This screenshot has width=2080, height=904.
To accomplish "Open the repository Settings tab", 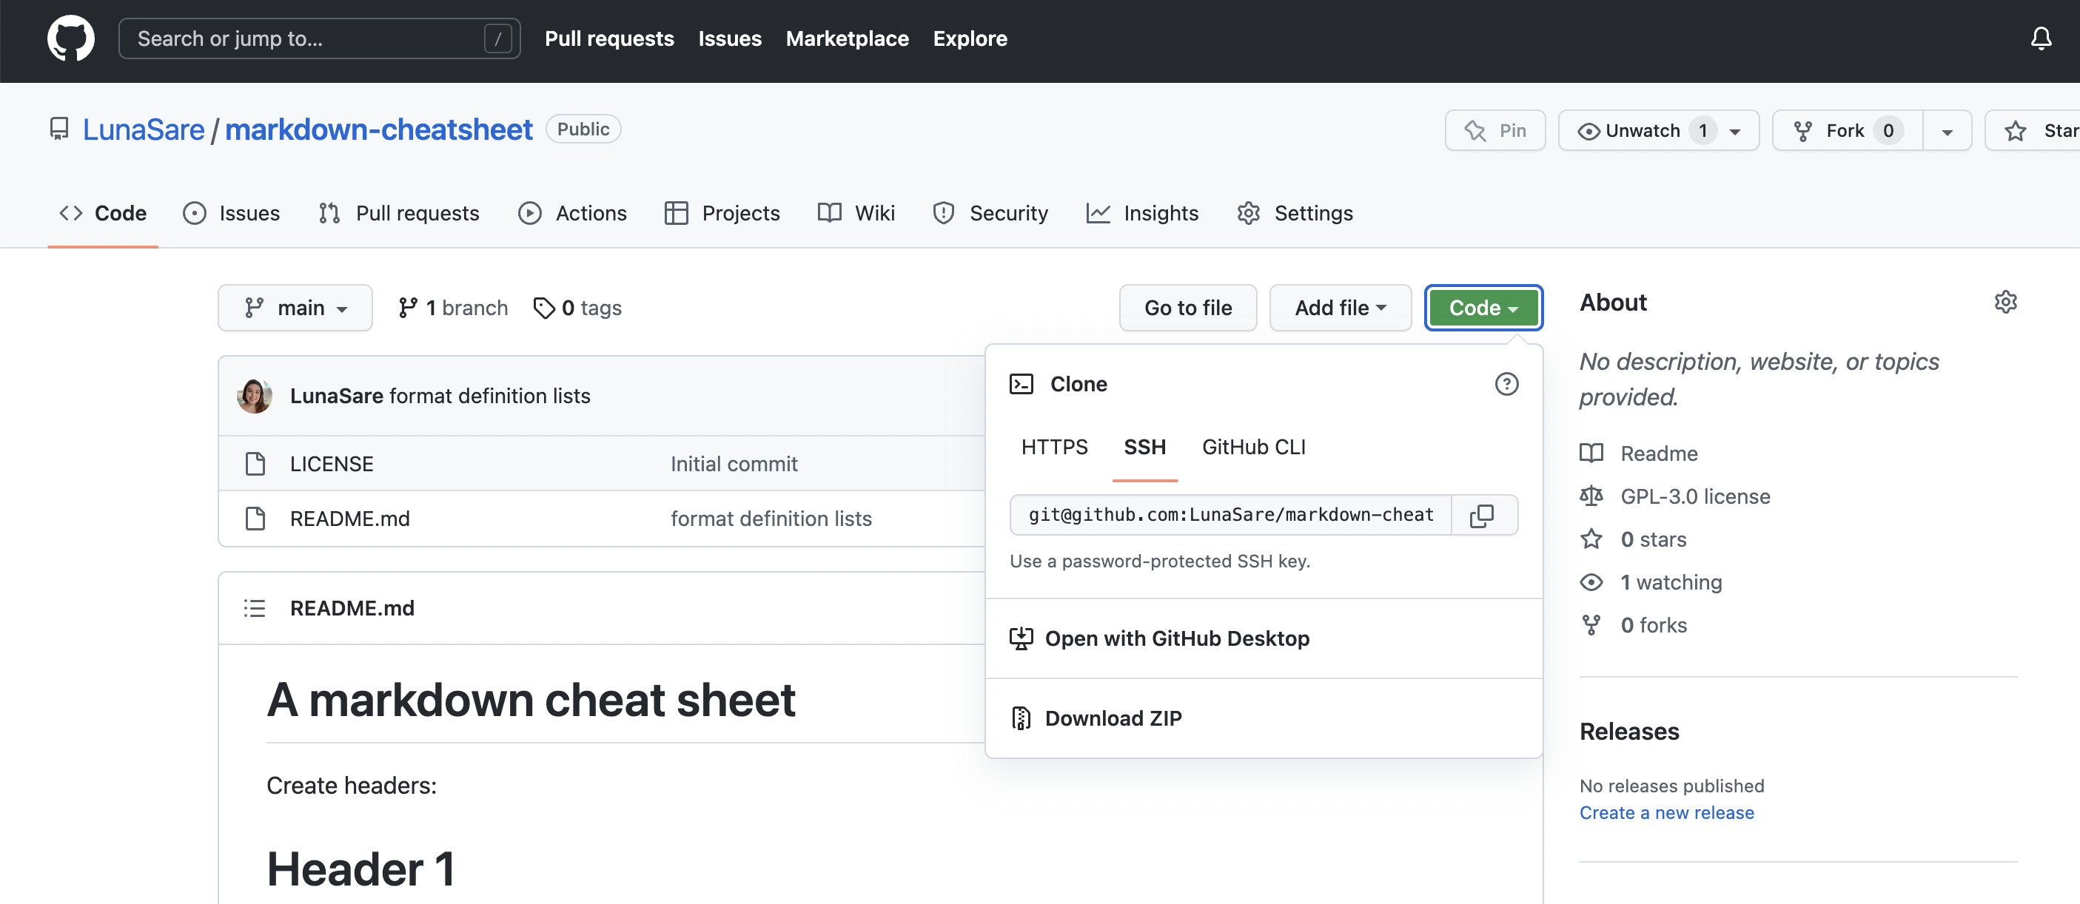I will point(1295,212).
